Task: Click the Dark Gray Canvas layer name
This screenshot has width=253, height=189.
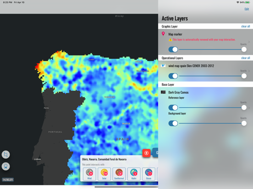Action: 178,92
